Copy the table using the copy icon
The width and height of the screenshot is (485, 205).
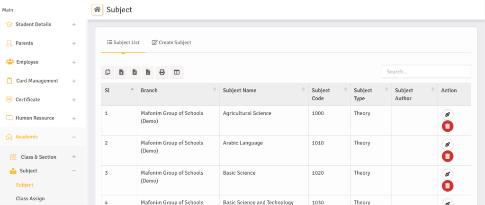[108, 72]
